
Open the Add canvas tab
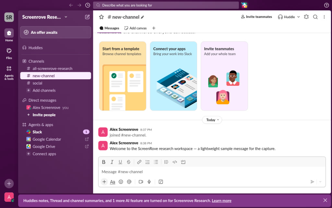[136, 28]
